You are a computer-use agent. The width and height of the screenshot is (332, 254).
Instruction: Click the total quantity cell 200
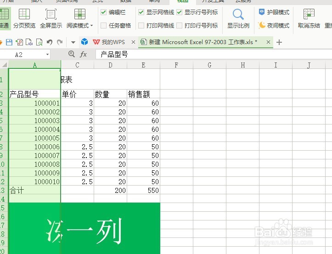click(110, 190)
